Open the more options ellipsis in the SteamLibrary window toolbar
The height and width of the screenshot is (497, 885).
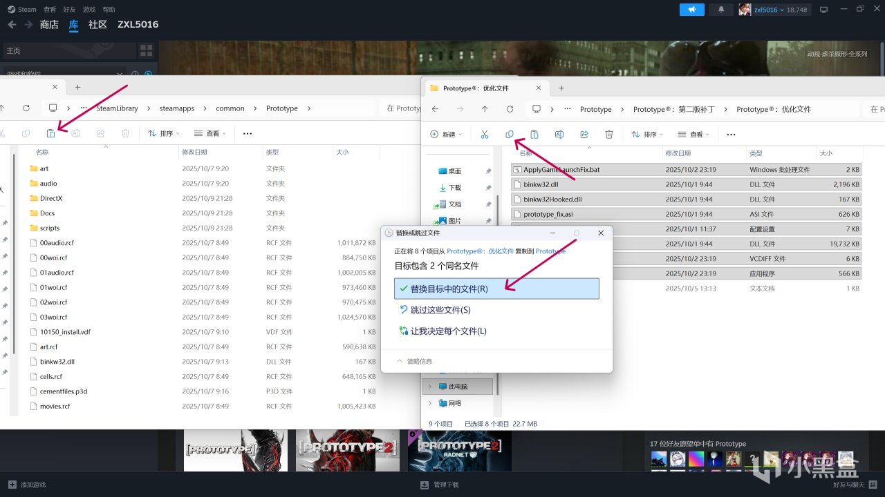(x=248, y=134)
